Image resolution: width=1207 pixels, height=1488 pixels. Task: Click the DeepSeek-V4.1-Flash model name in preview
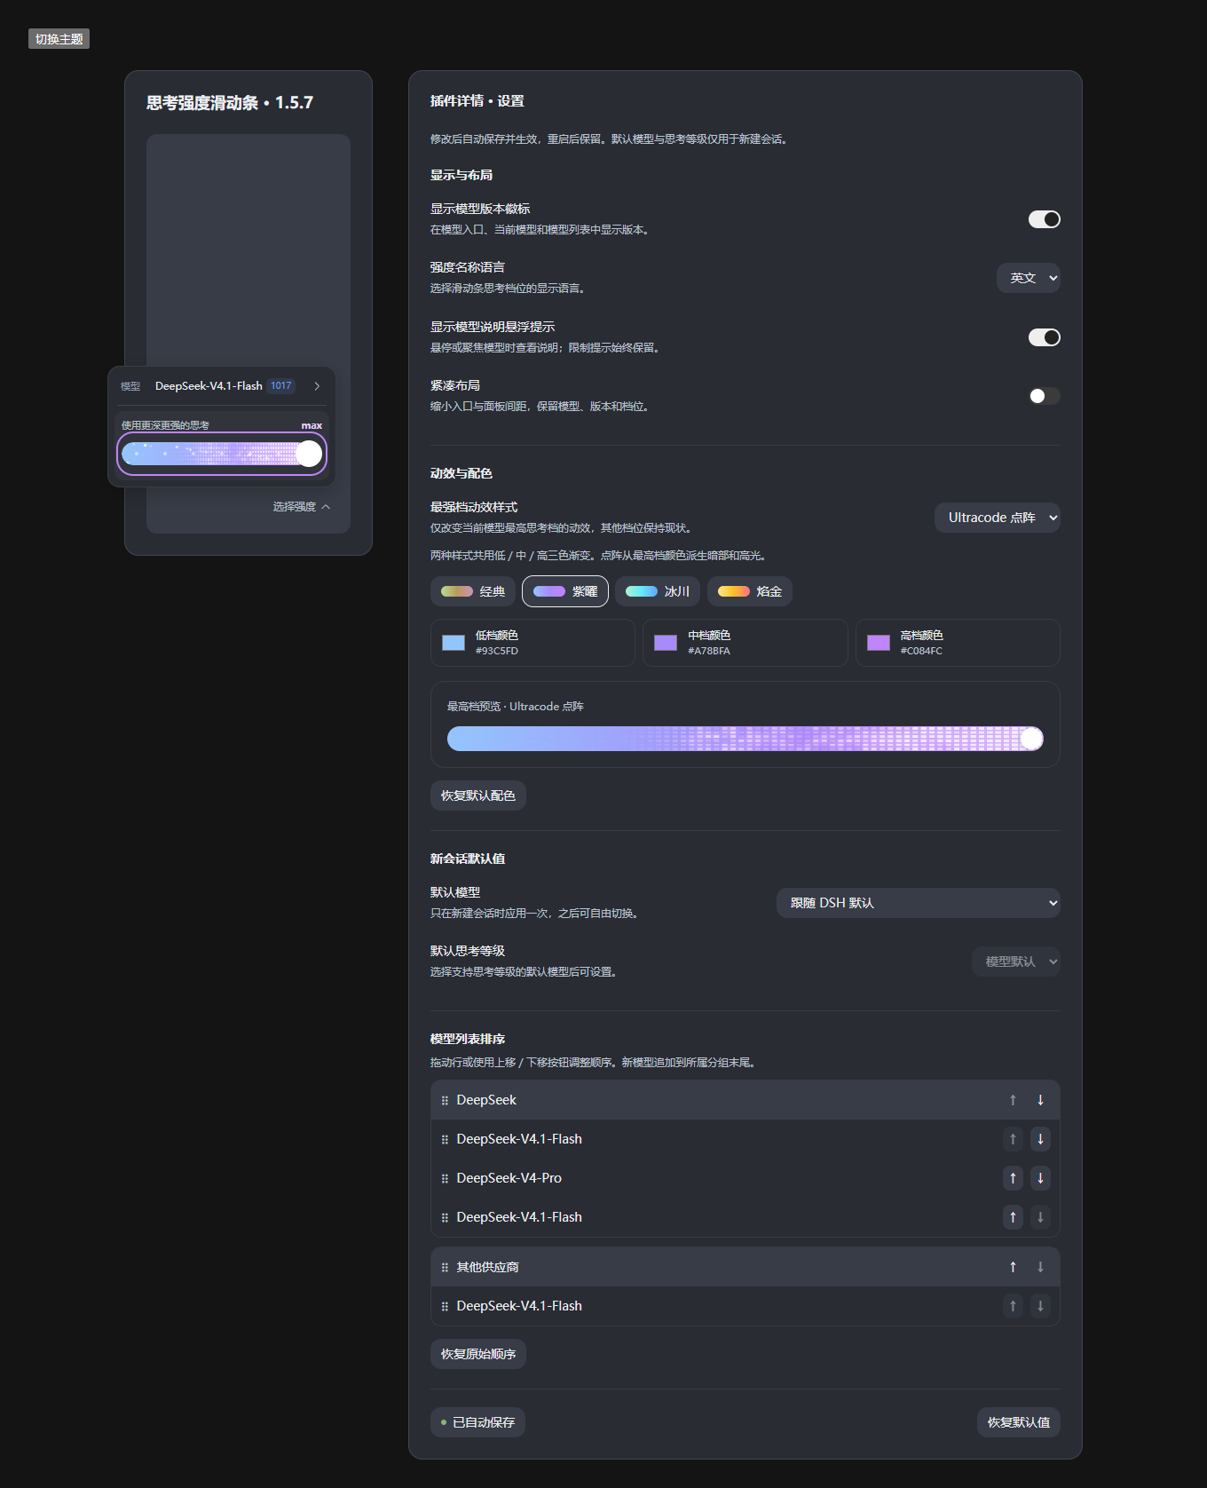(209, 386)
